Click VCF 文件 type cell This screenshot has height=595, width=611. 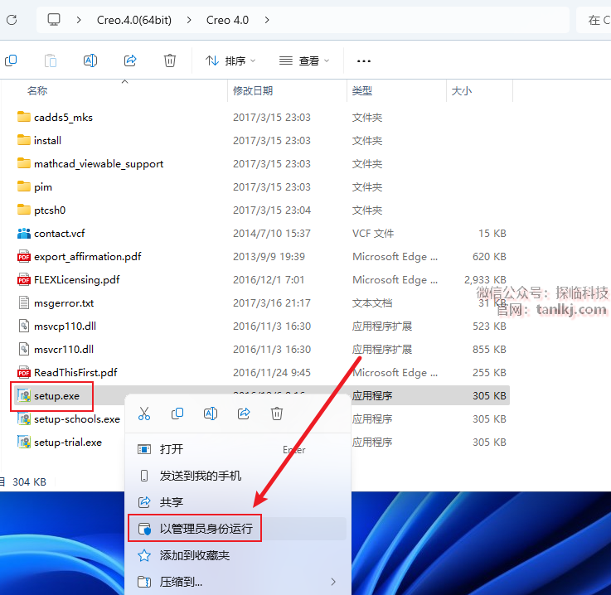coord(373,233)
